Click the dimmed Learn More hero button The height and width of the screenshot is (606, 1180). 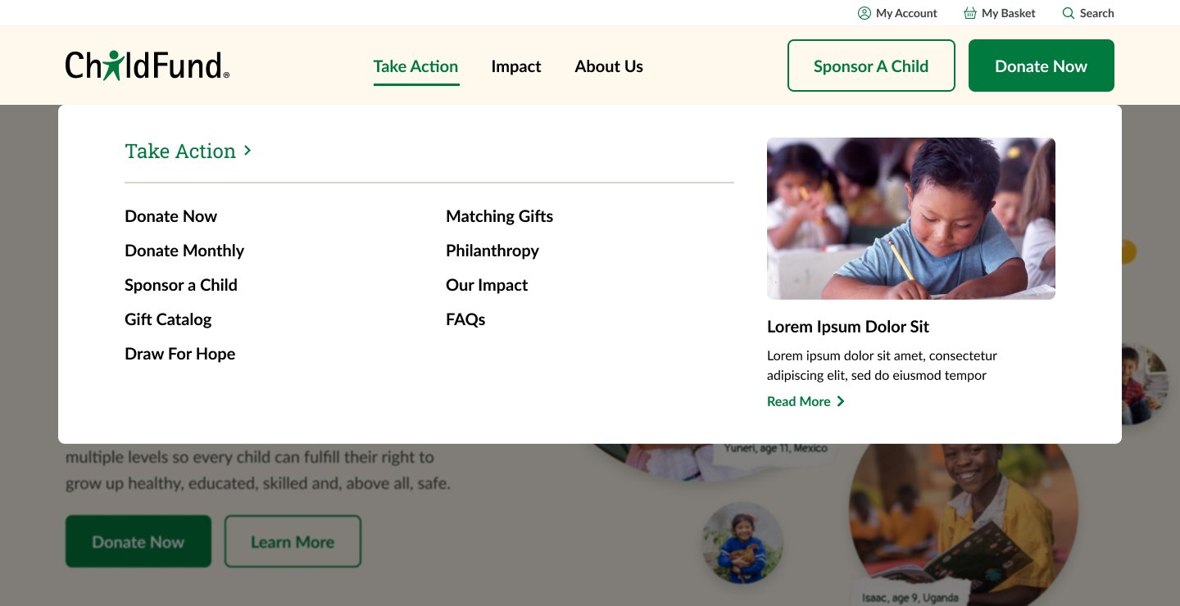tap(293, 541)
